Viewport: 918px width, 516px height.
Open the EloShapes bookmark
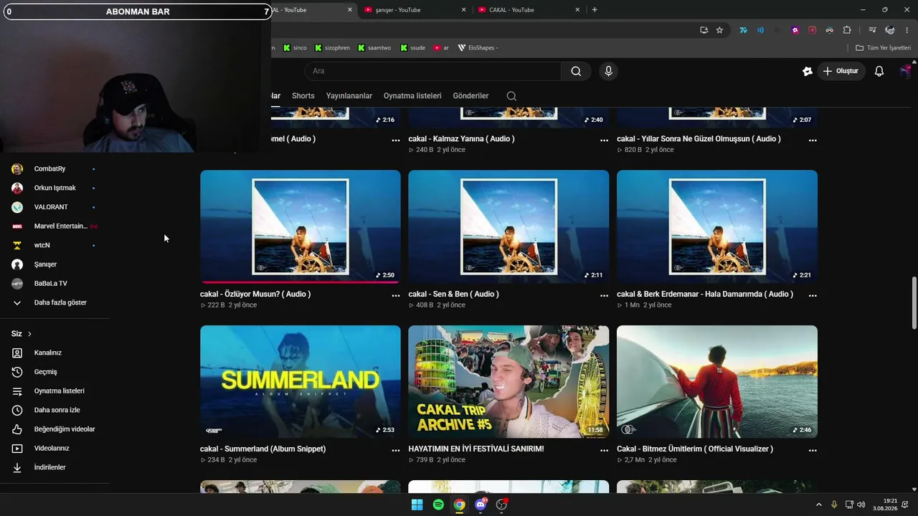478,48
